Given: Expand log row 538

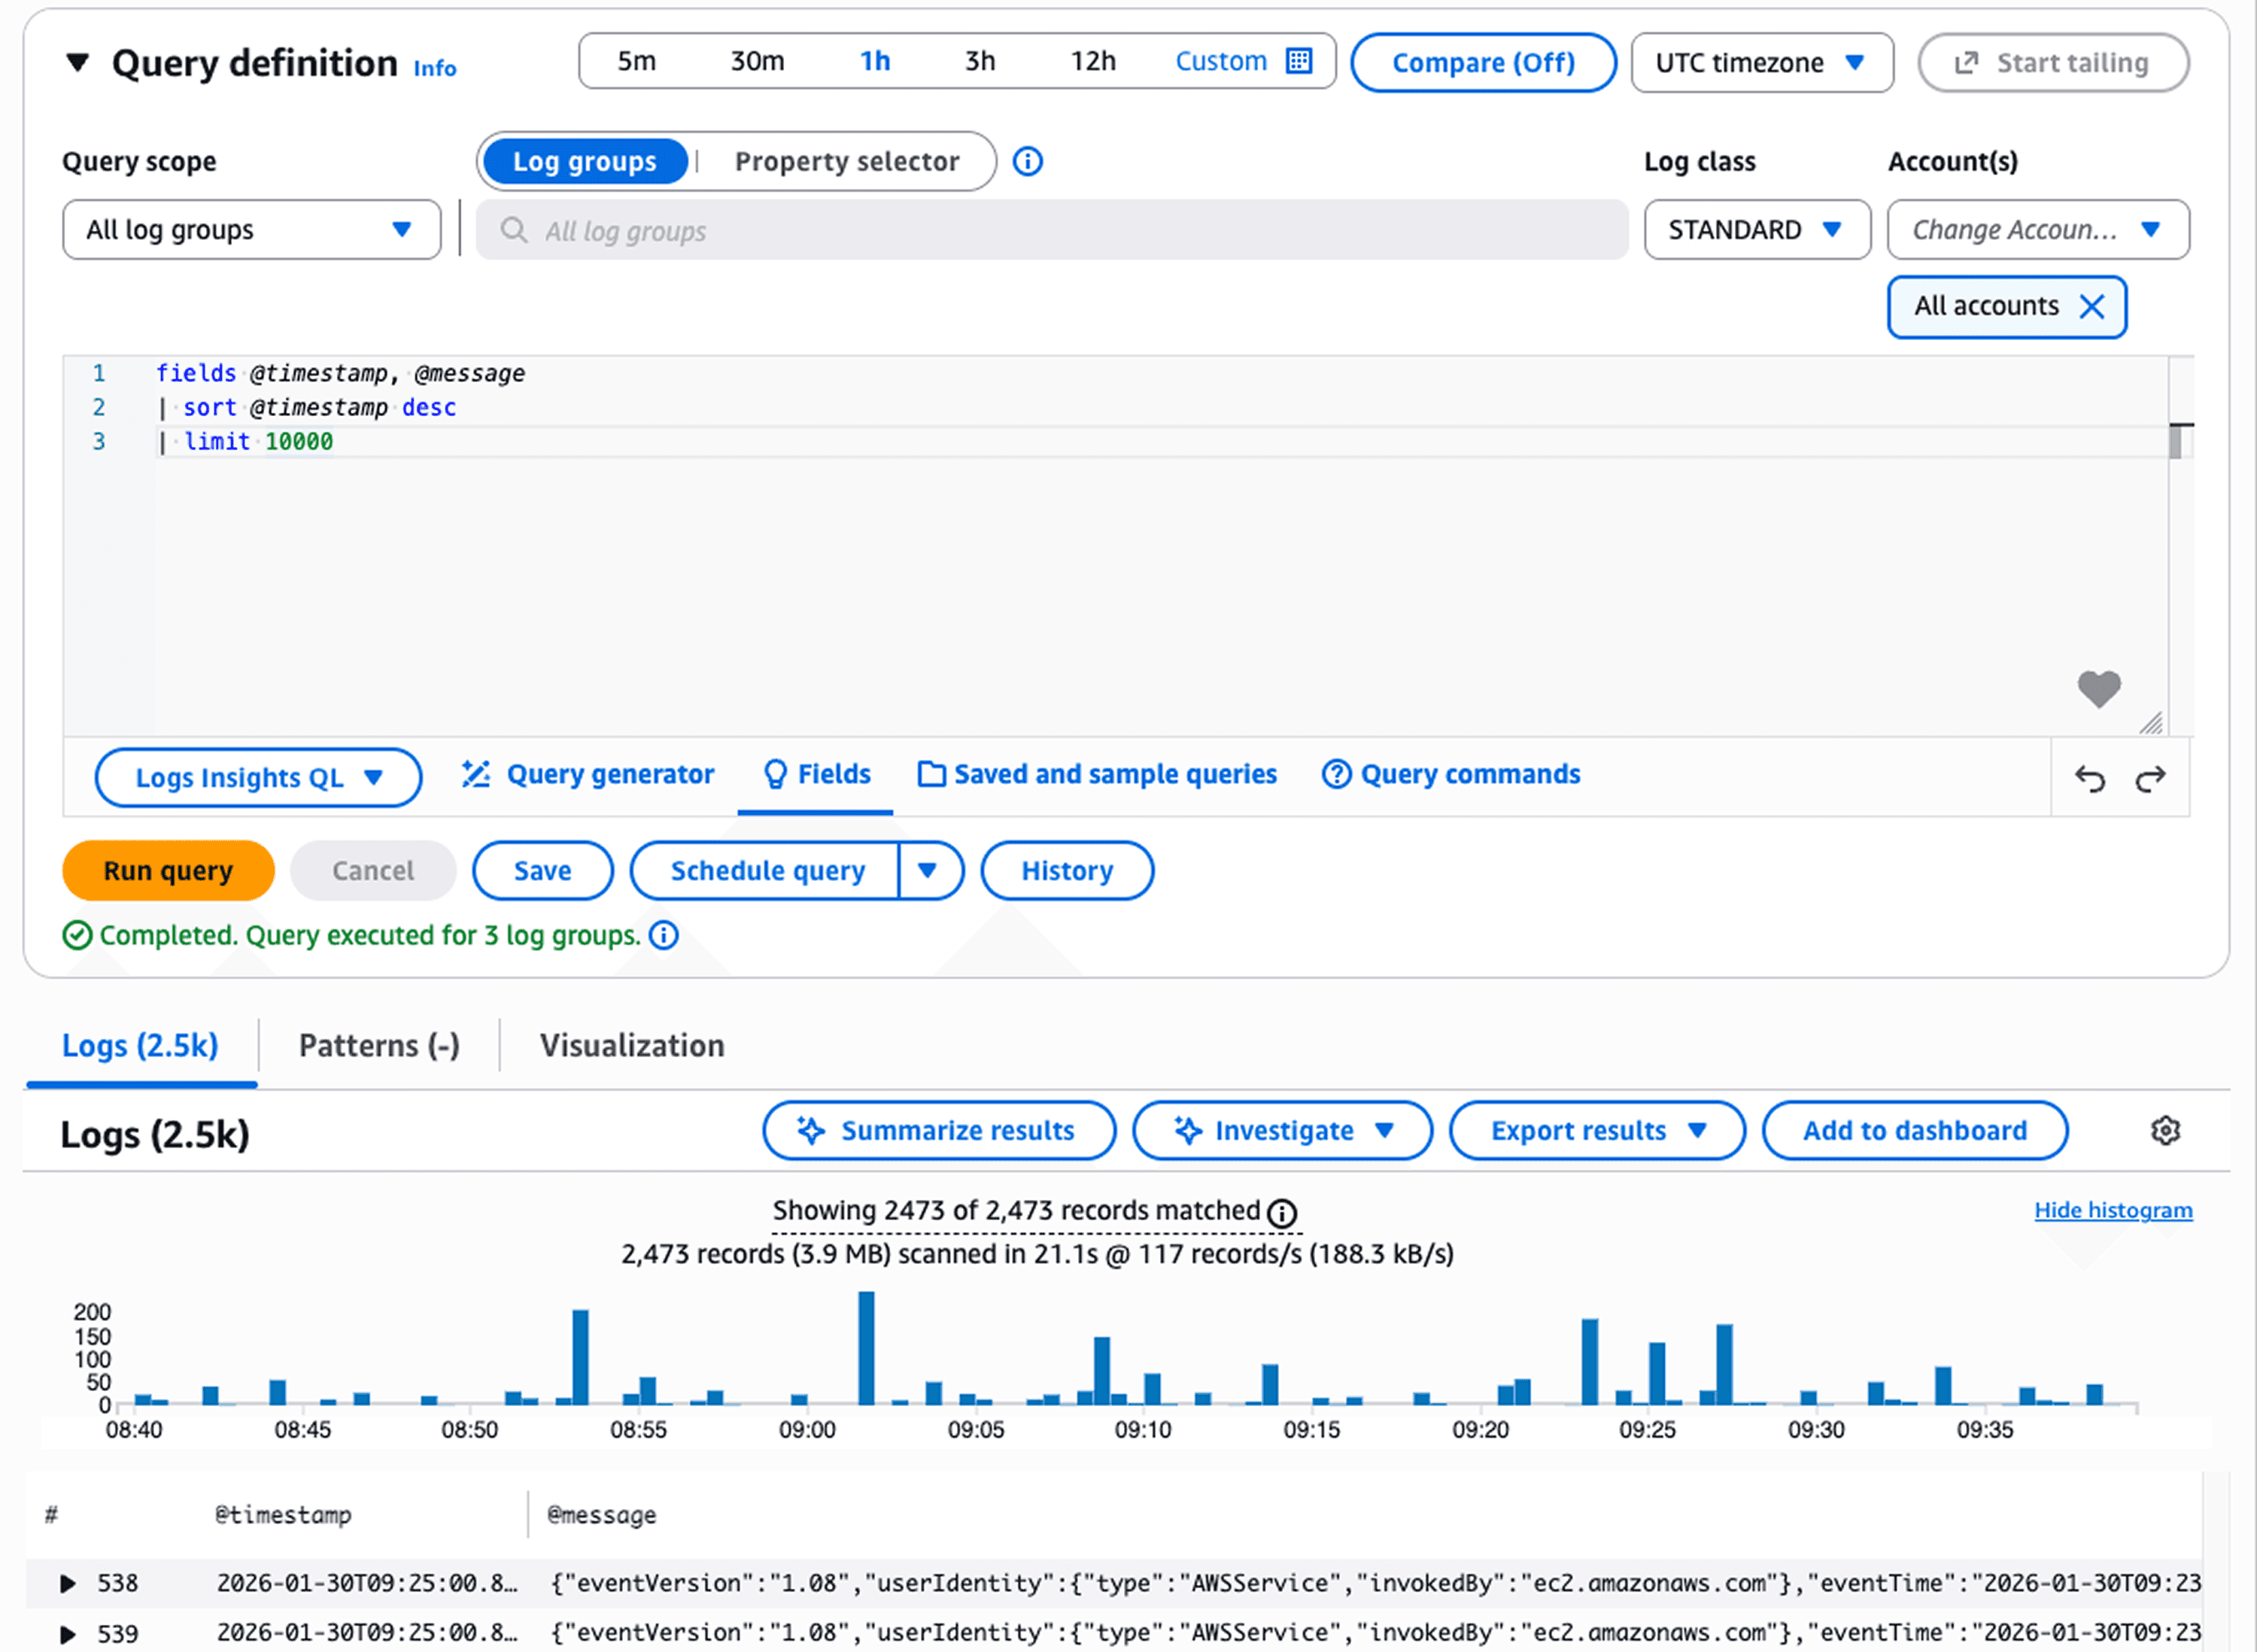Looking at the screenshot, I should pyautogui.click(x=68, y=1583).
